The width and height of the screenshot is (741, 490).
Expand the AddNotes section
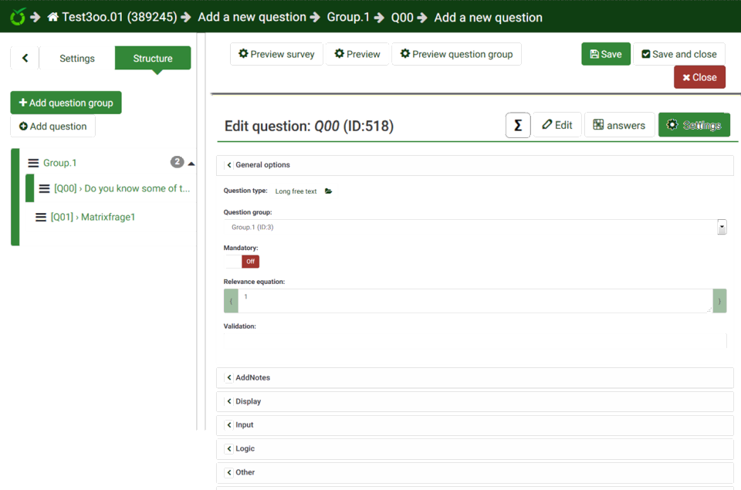pos(475,377)
